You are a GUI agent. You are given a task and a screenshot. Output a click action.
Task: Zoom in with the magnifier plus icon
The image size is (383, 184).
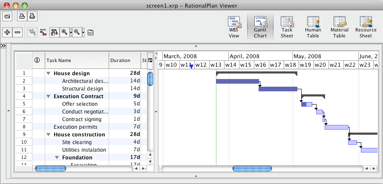tap(64, 32)
